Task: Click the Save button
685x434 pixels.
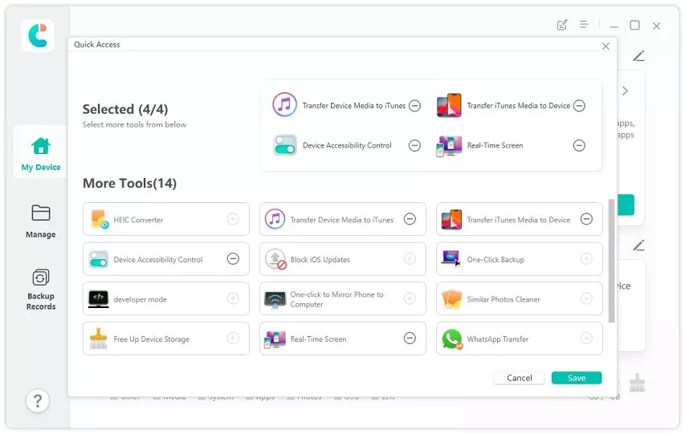Action: 577,378
